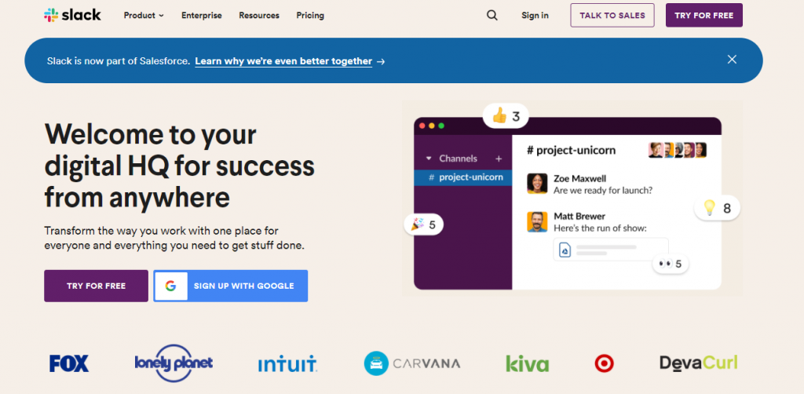The image size is (804, 394).
Task: Go to the Pricing page
Action: tap(310, 16)
